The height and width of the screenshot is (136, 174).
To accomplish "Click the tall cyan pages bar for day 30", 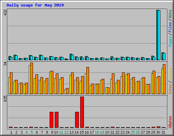I will 159,35.
